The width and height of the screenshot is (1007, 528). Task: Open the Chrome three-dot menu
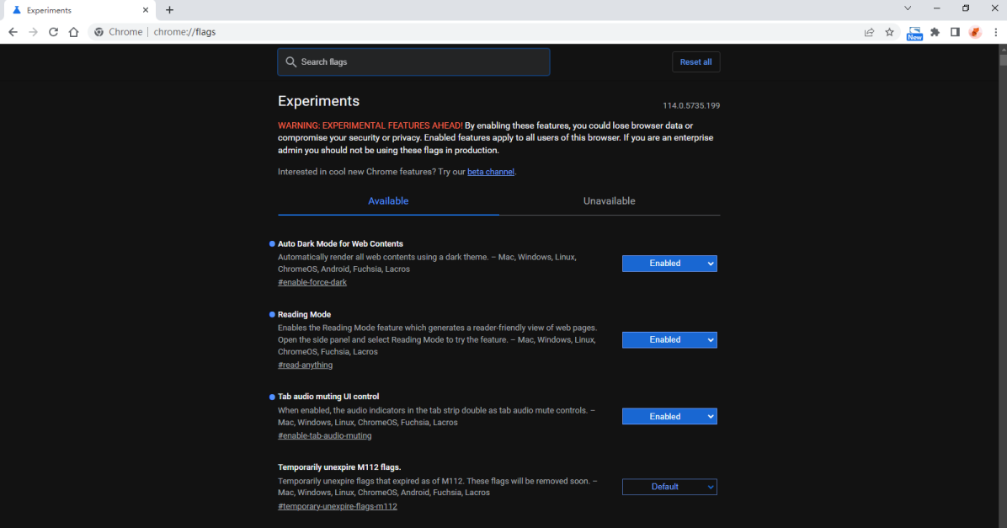[x=994, y=32]
